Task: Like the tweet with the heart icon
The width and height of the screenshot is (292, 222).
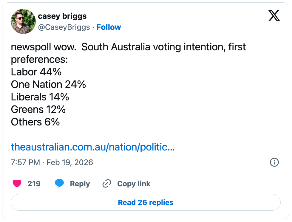Action: tap(17, 184)
